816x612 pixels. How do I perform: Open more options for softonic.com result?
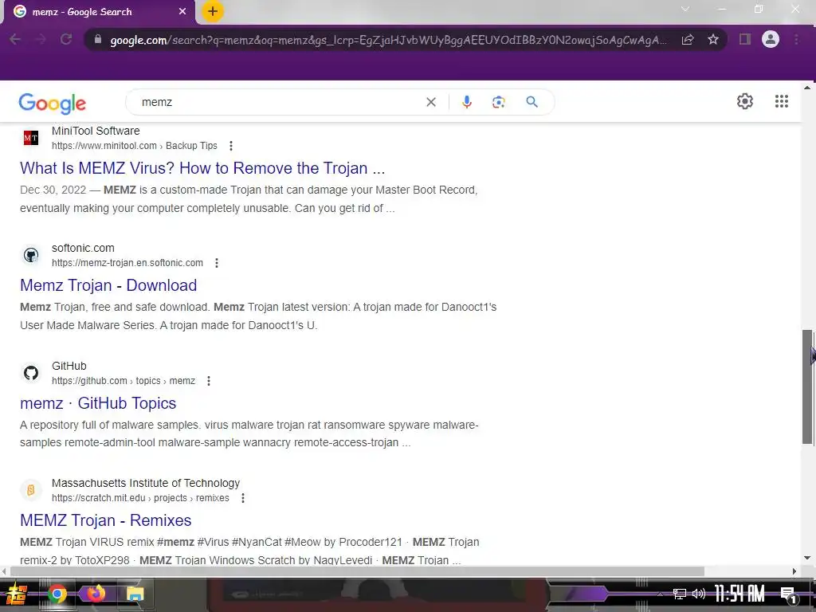click(x=217, y=263)
